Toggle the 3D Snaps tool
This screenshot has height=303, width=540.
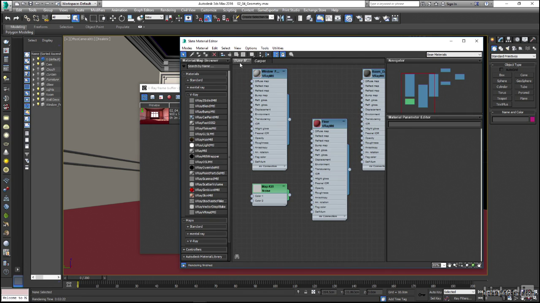[199, 18]
